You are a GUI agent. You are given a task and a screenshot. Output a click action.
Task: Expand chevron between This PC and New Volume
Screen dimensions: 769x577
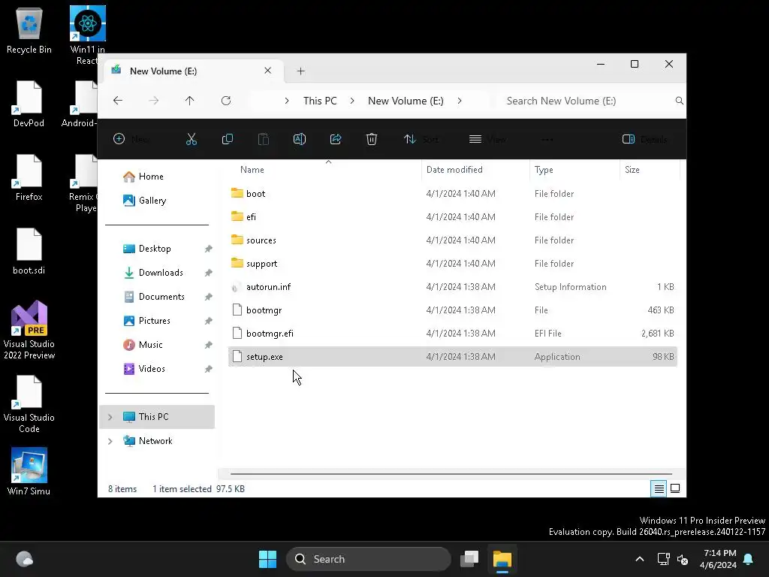[352, 101]
